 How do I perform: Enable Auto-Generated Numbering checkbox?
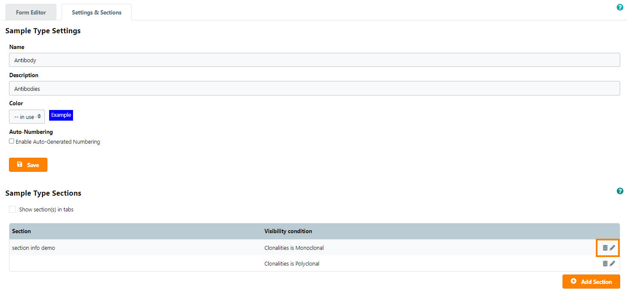(12, 141)
